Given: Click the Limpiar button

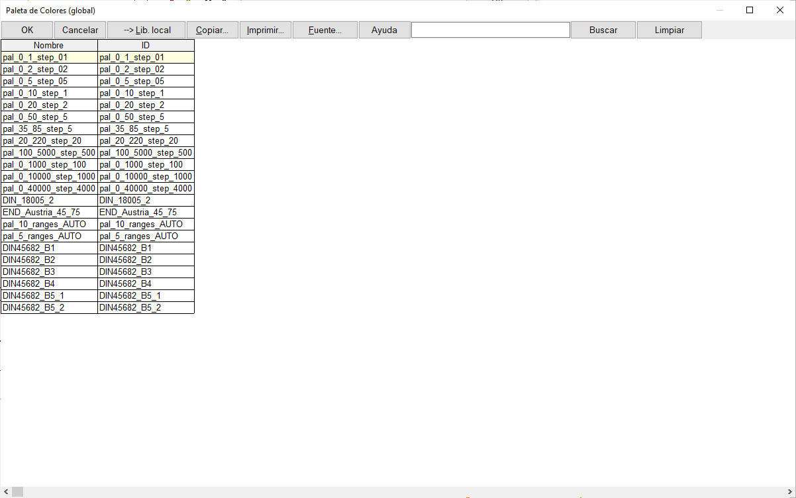Looking at the screenshot, I should [x=670, y=30].
